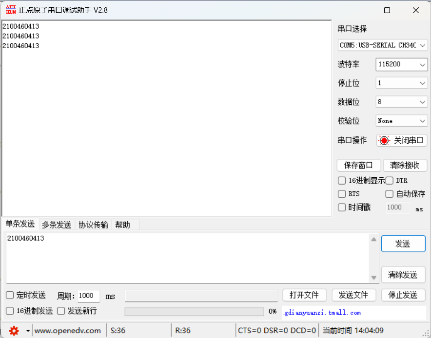This screenshot has height=338, width=431.
Task: Close the serial port with 关闭串口
Action: click(x=402, y=141)
